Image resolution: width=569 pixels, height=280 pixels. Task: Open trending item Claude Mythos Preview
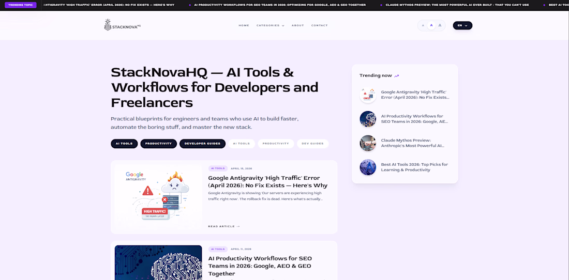(x=413, y=143)
